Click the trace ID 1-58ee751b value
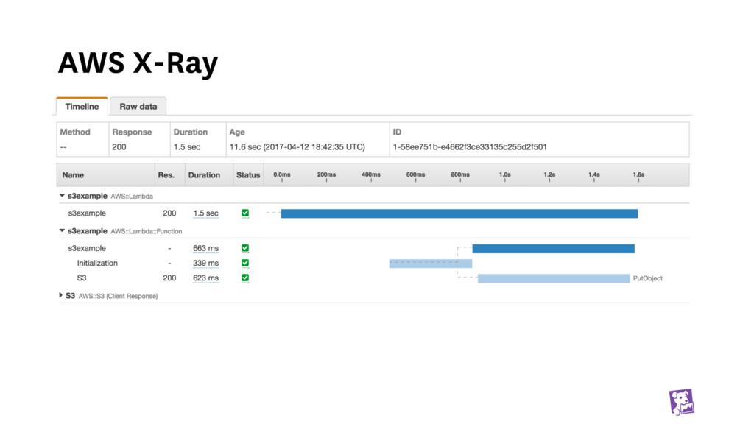The image size is (754, 424). pos(470,147)
